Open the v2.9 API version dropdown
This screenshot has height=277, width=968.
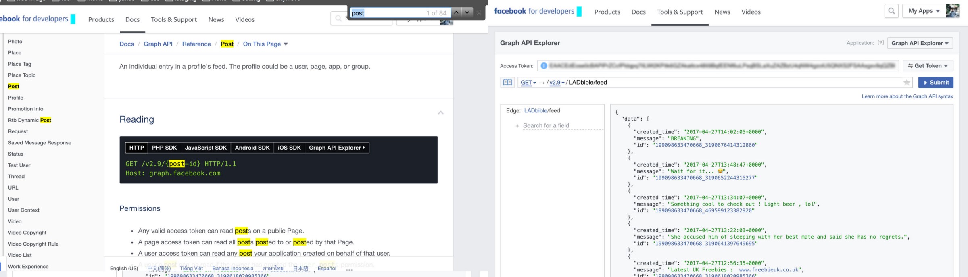point(557,83)
